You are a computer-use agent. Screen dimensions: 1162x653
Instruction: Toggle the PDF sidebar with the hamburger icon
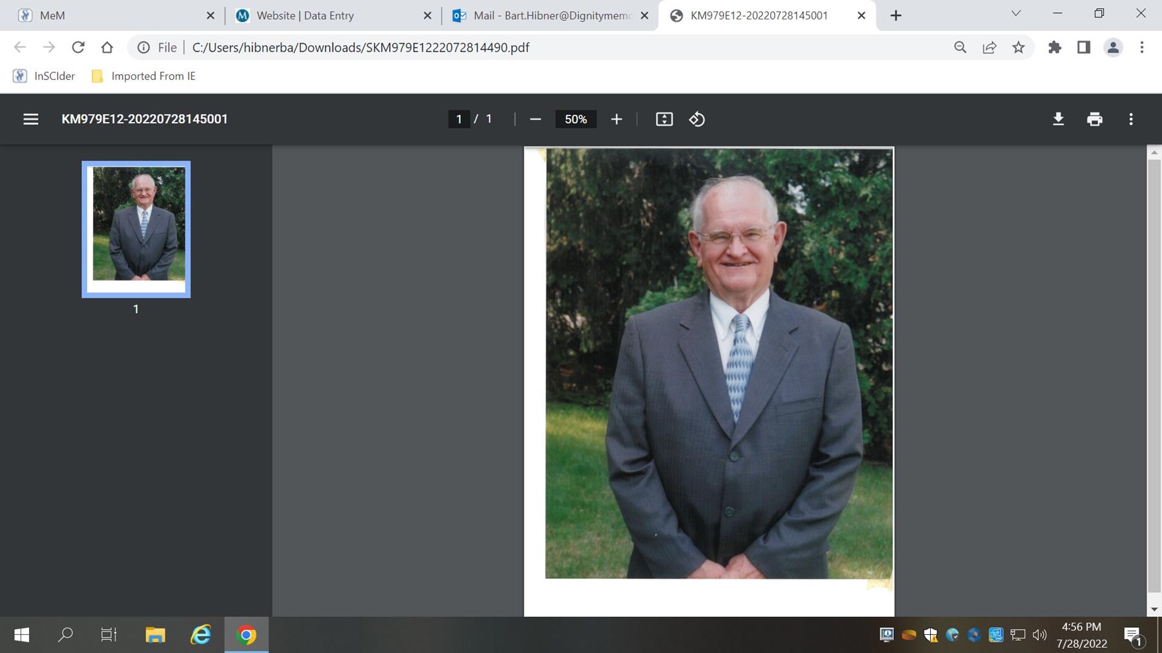click(x=30, y=119)
